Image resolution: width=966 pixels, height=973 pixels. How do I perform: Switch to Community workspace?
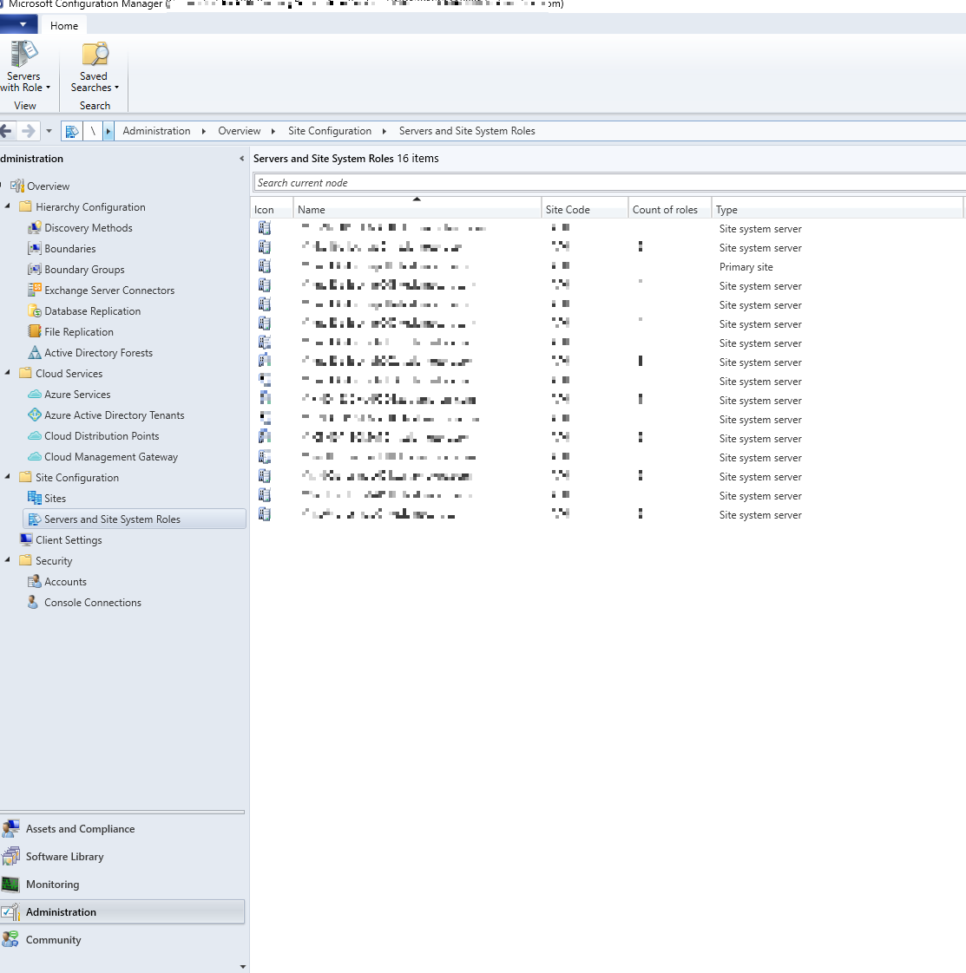pos(122,939)
